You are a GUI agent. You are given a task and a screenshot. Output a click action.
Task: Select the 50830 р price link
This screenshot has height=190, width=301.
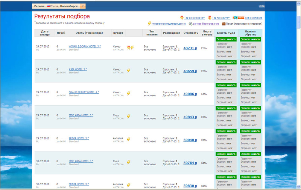190,186
